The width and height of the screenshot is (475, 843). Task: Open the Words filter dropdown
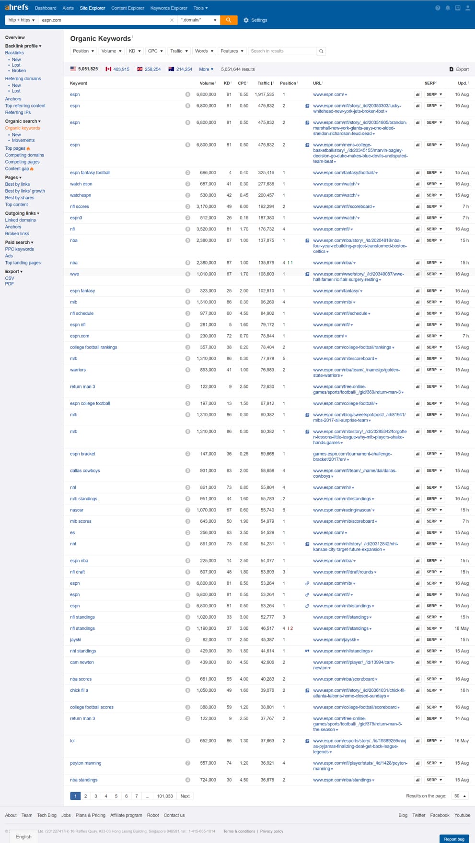[204, 51]
